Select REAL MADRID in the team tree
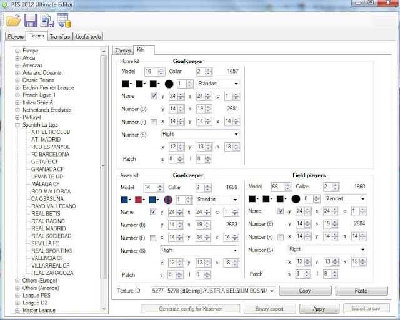 point(49,228)
